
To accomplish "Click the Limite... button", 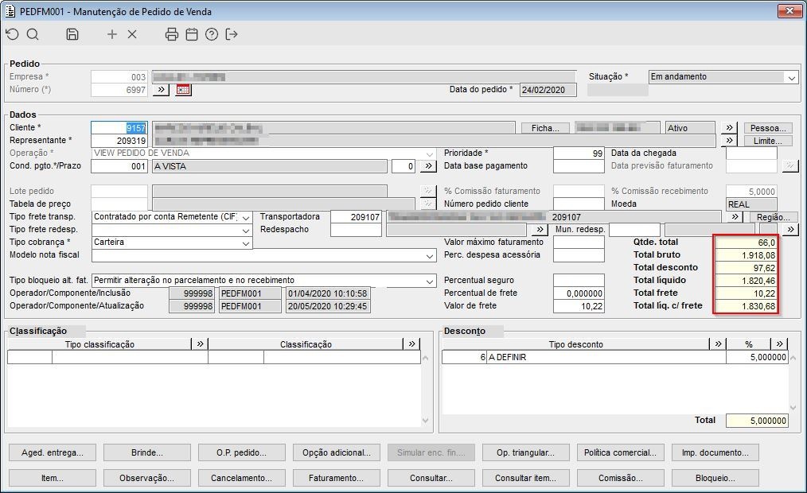I will [x=768, y=140].
